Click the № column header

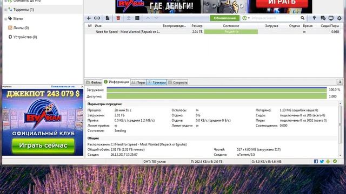coord(90,26)
